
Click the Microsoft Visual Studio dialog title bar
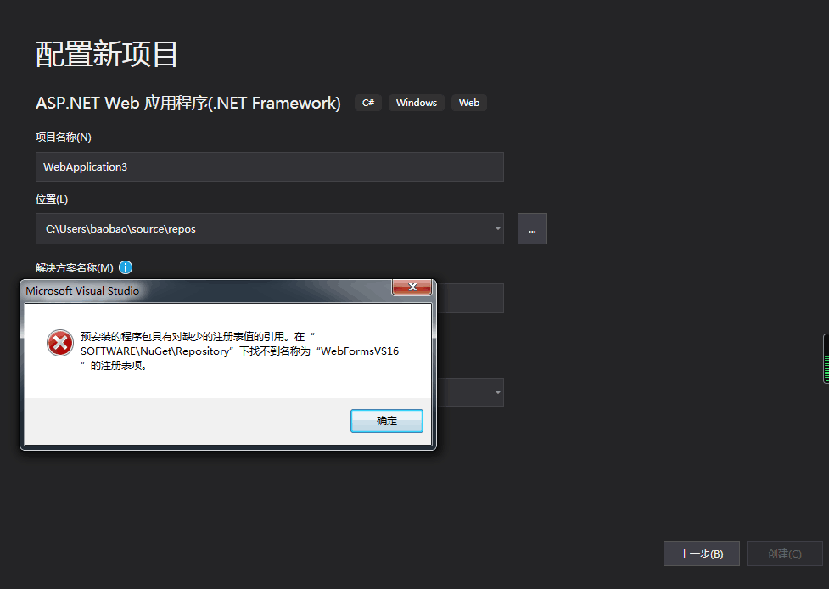coord(212,289)
